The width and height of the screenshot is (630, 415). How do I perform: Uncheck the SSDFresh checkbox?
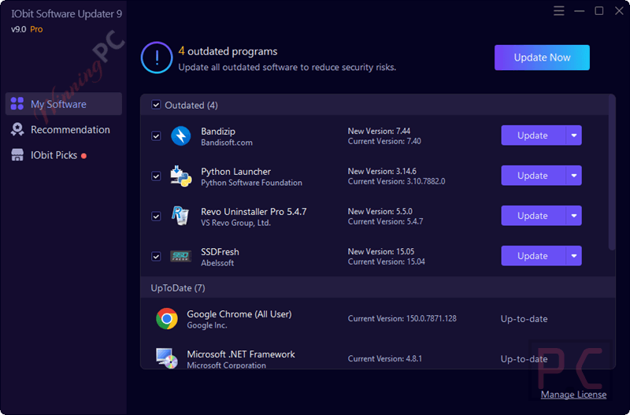156,256
